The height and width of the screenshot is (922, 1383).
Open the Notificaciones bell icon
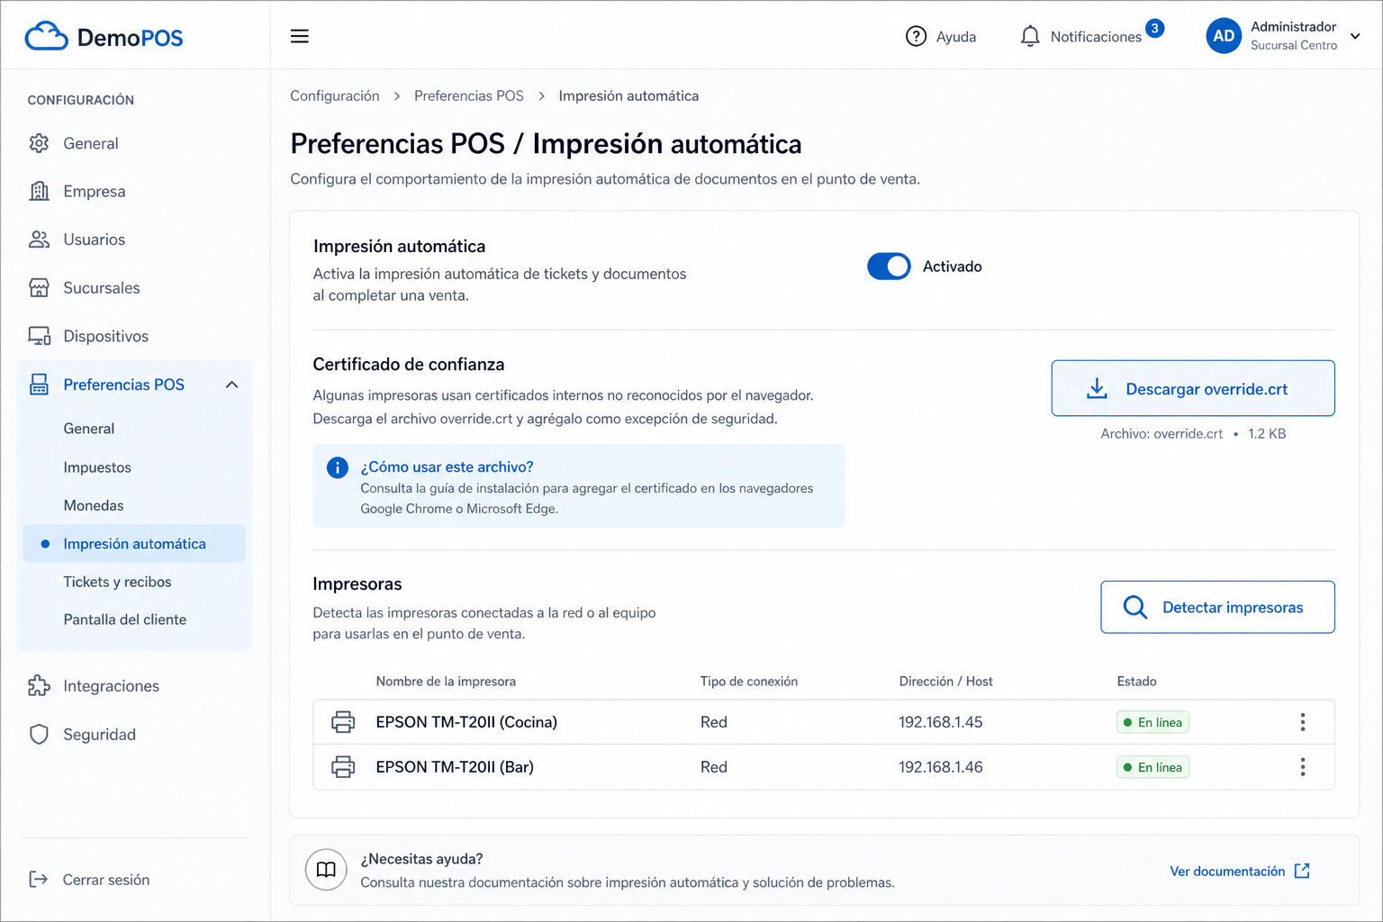(x=1030, y=36)
